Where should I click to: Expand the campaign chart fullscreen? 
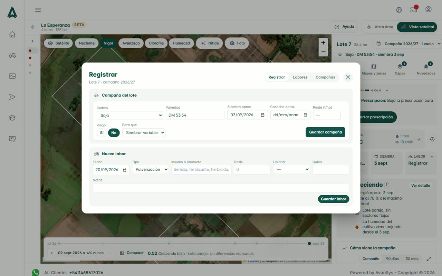429,259
